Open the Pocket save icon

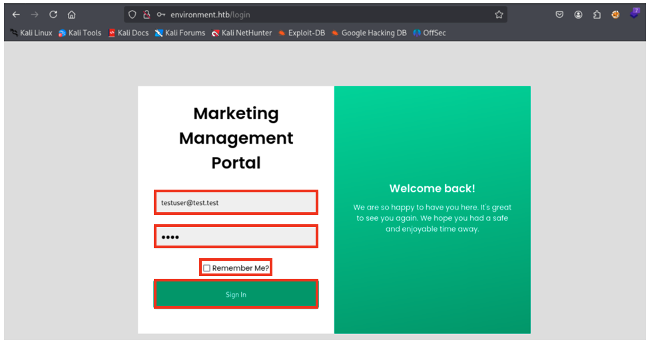point(559,15)
